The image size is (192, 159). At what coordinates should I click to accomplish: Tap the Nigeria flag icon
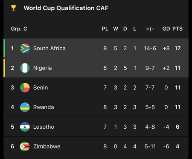(25, 68)
